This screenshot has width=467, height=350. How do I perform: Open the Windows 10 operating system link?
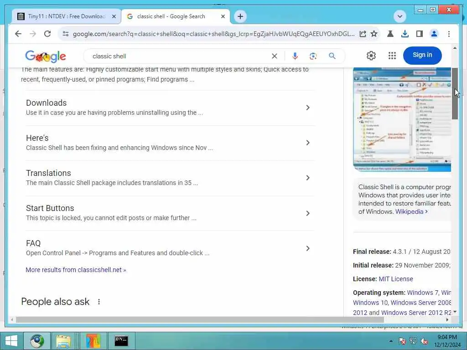[370, 303]
